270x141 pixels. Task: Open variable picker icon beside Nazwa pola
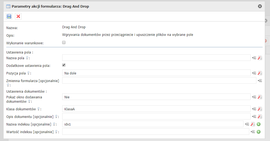[x=254, y=58]
